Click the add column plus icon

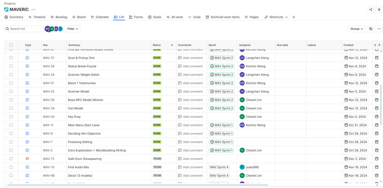coord(379,45)
